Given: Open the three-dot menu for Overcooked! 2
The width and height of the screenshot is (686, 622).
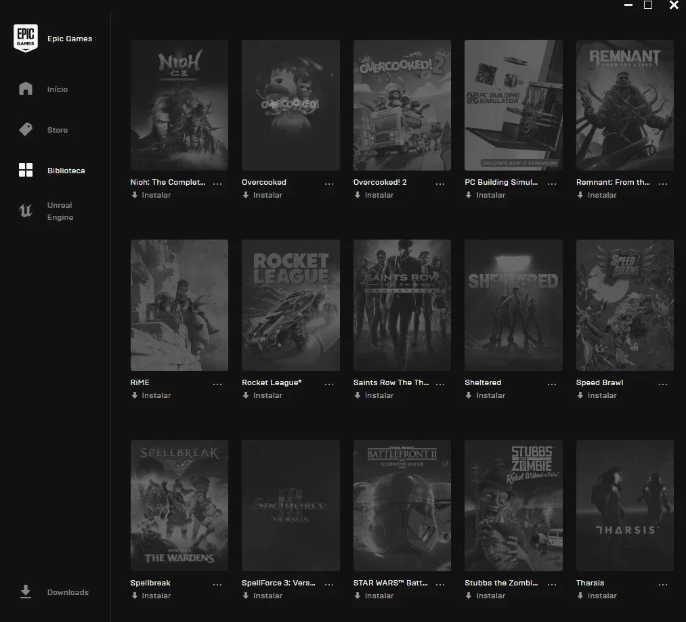Looking at the screenshot, I should 440,183.
